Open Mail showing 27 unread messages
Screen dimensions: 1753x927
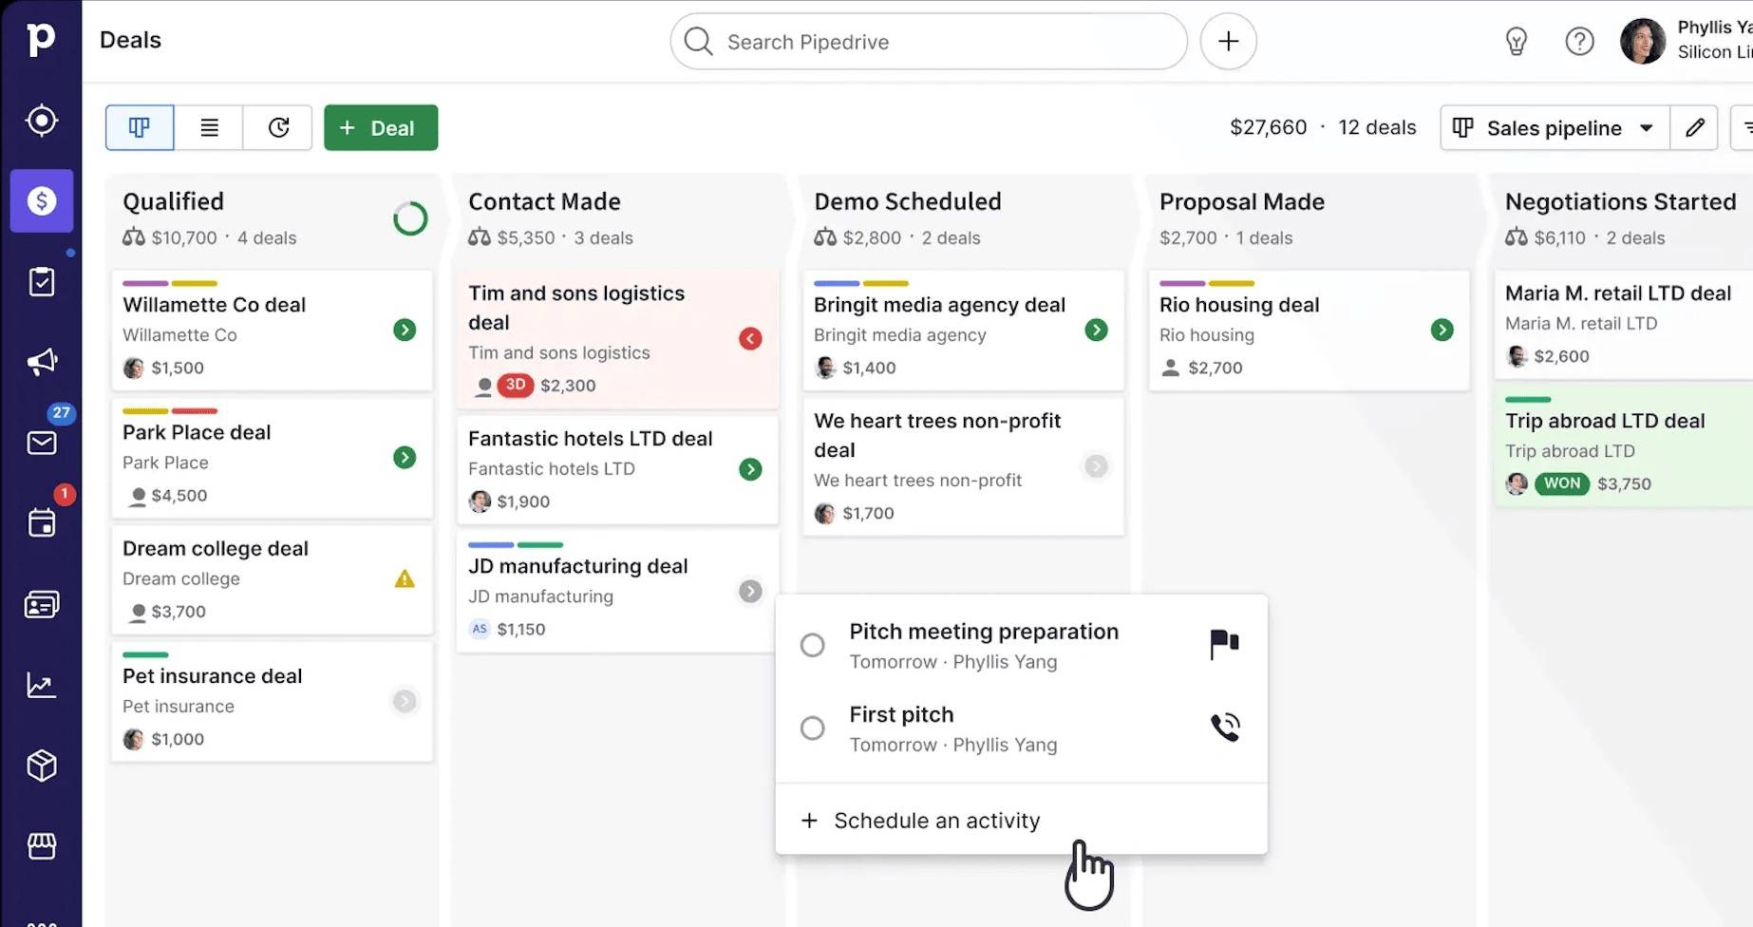point(42,443)
